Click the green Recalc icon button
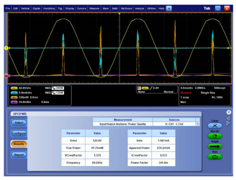236x180 pixels. tap(215, 136)
